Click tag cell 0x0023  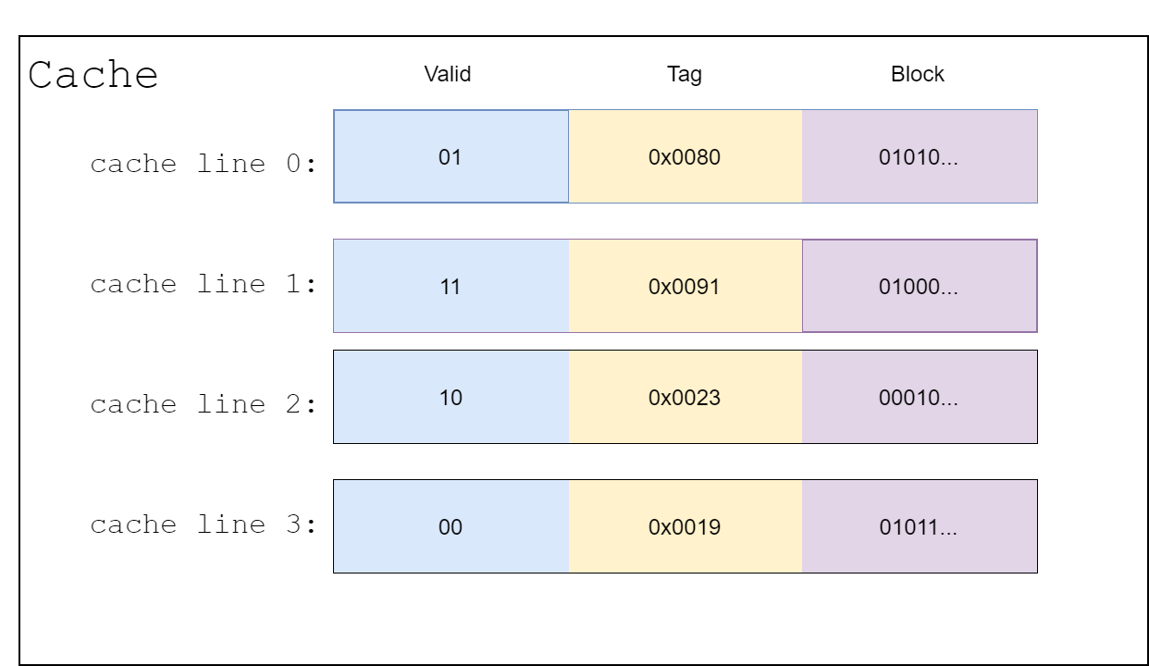coord(686,397)
